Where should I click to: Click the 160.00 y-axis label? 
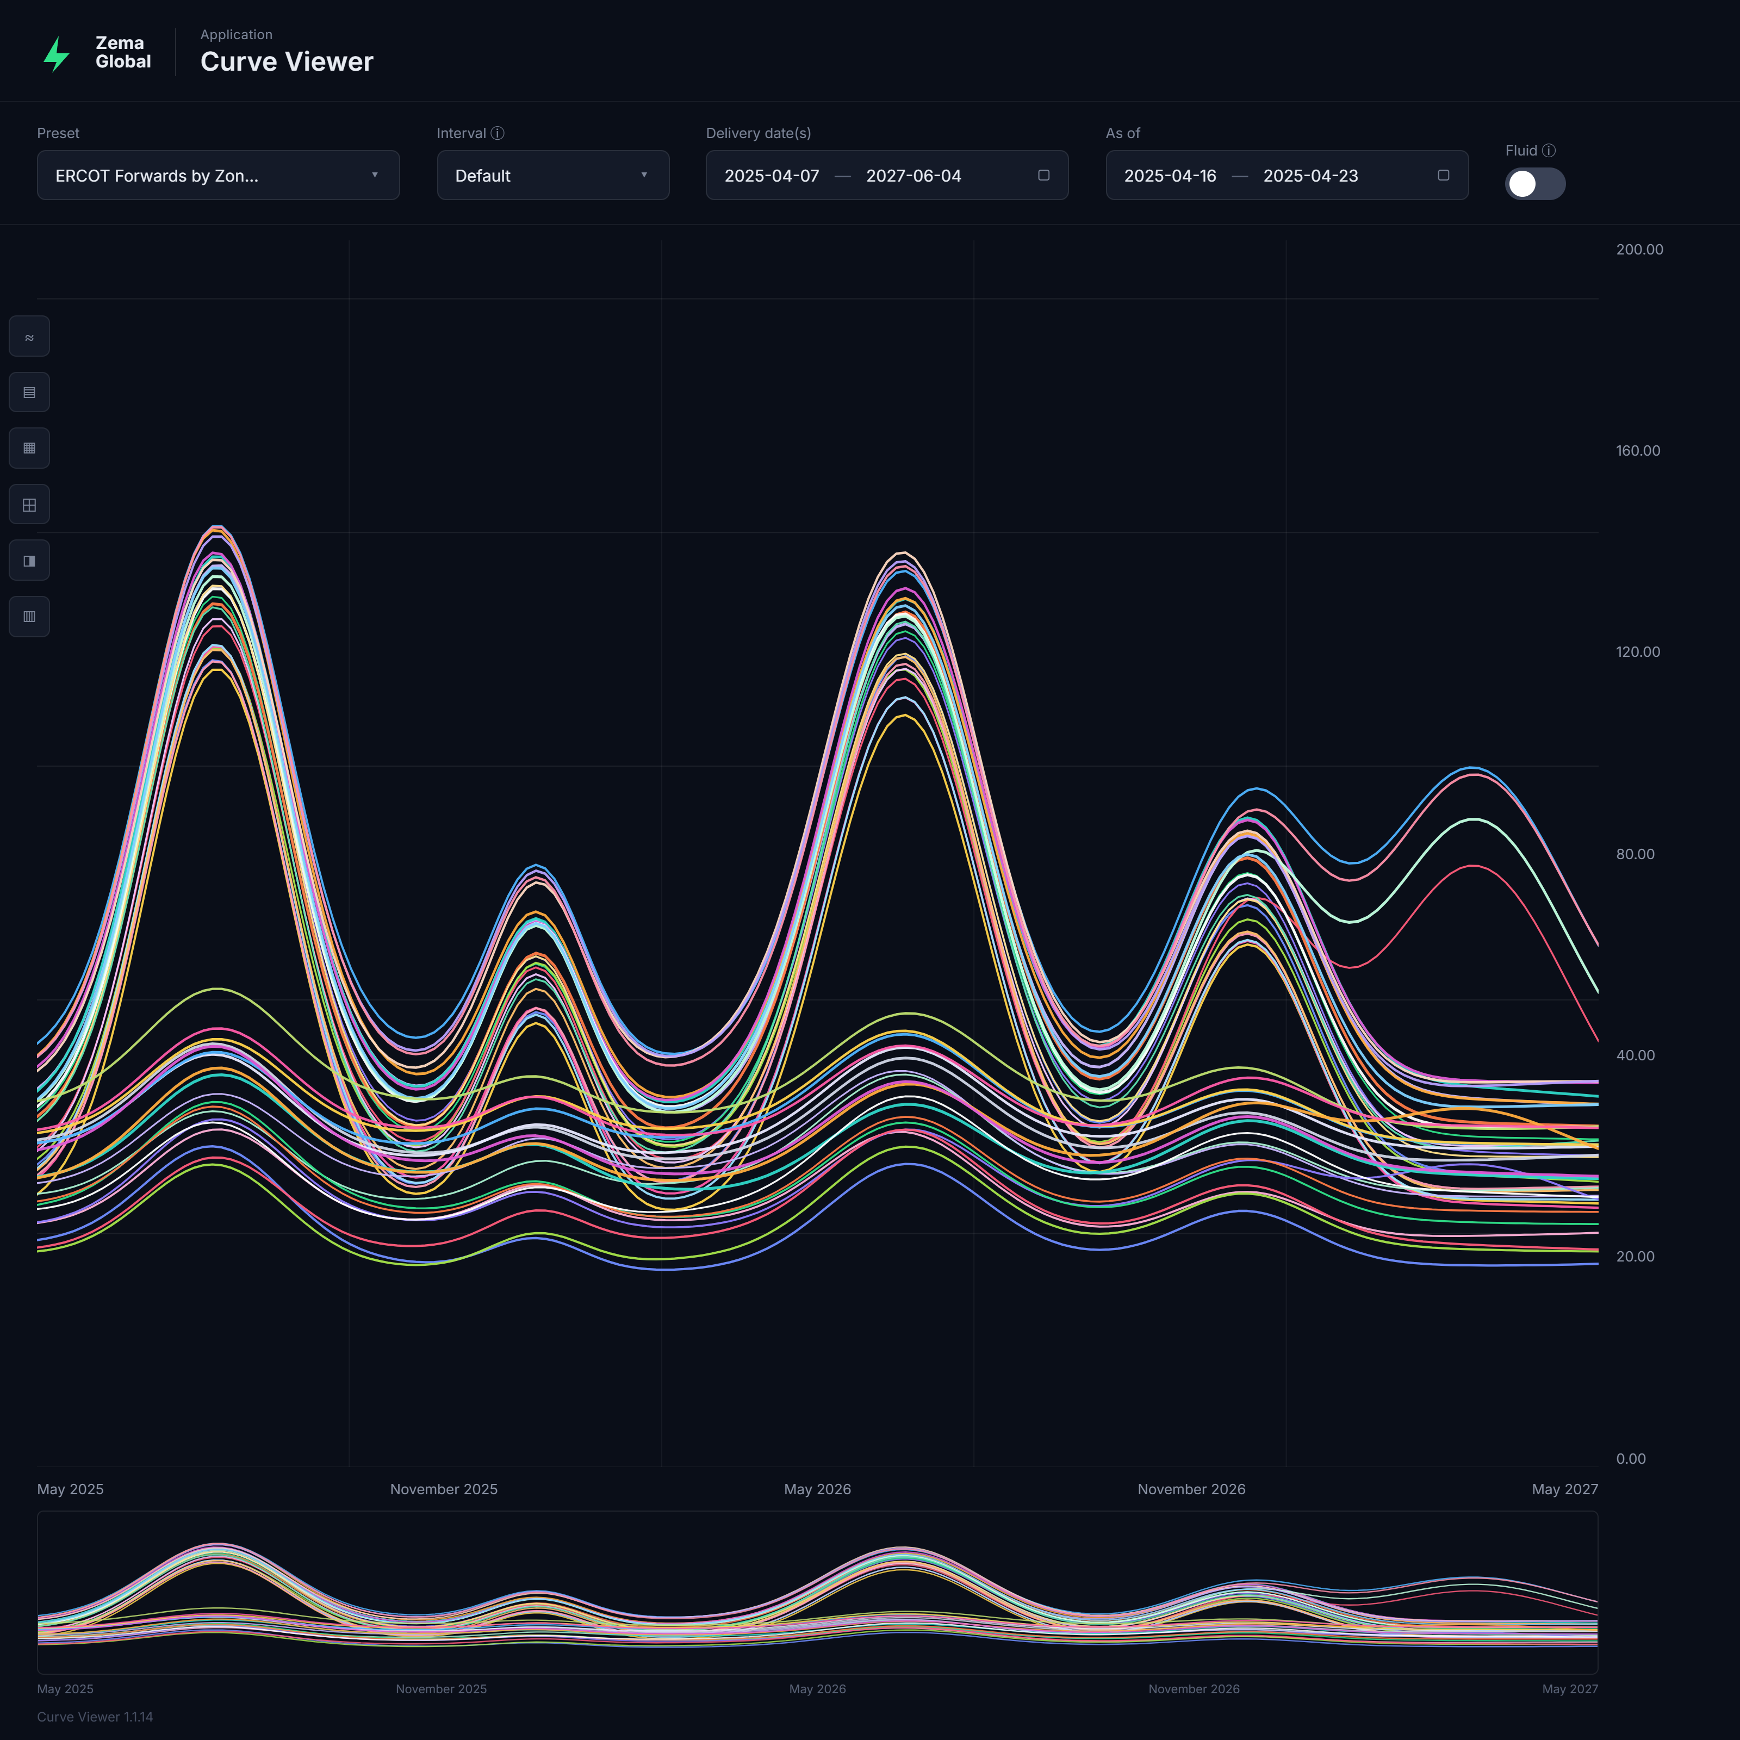tap(1637, 450)
